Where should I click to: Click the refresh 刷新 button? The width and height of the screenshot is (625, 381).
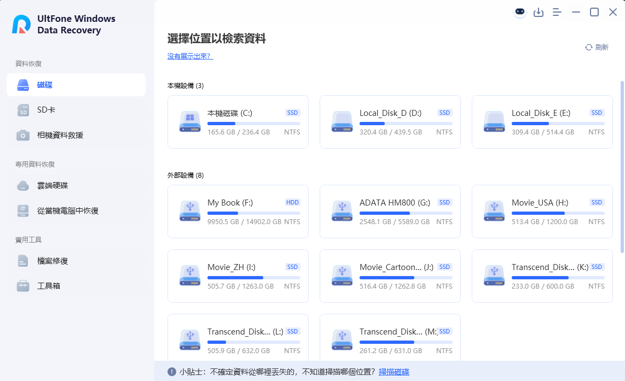597,48
